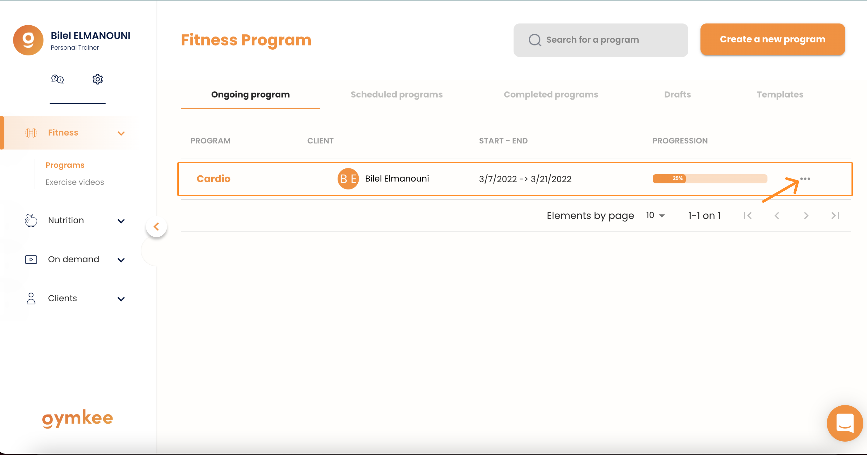Image resolution: width=867 pixels, height=455 pixels.
Task: Select the On demand sidebar section
Action: click(74, 260)
